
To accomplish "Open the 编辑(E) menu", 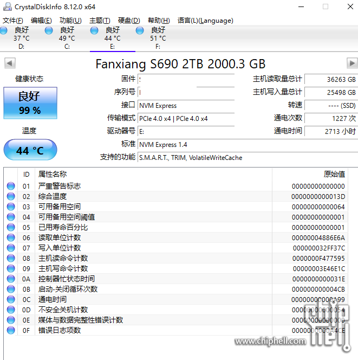I will [x=41, y=21].
